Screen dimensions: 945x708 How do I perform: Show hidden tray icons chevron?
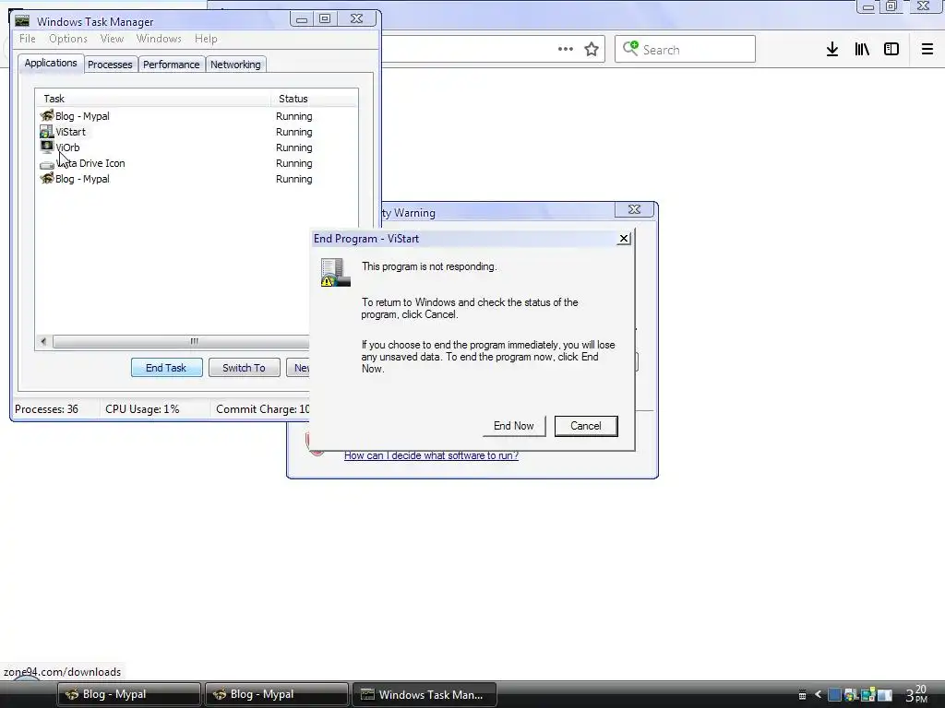point(818,695)
